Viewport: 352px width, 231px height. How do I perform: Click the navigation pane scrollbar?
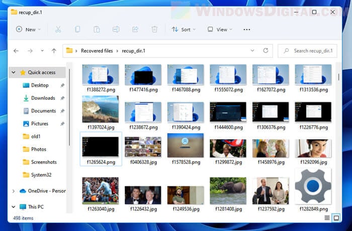[x=69, y=107]
